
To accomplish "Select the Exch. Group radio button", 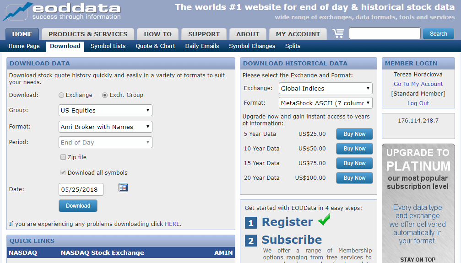I will coord(105,95).
